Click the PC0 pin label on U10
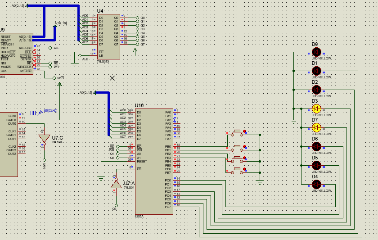 (168, 181)
